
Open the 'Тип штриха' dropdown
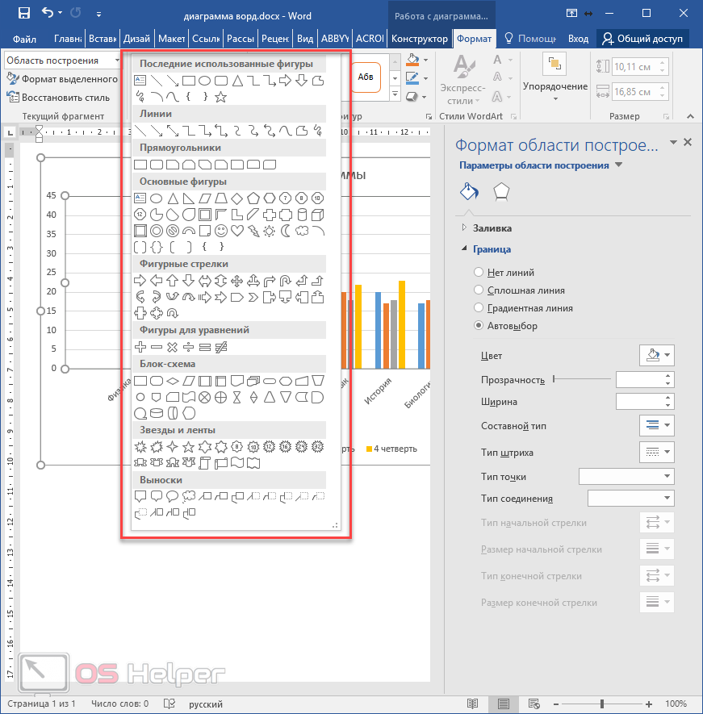pos(656,452)
